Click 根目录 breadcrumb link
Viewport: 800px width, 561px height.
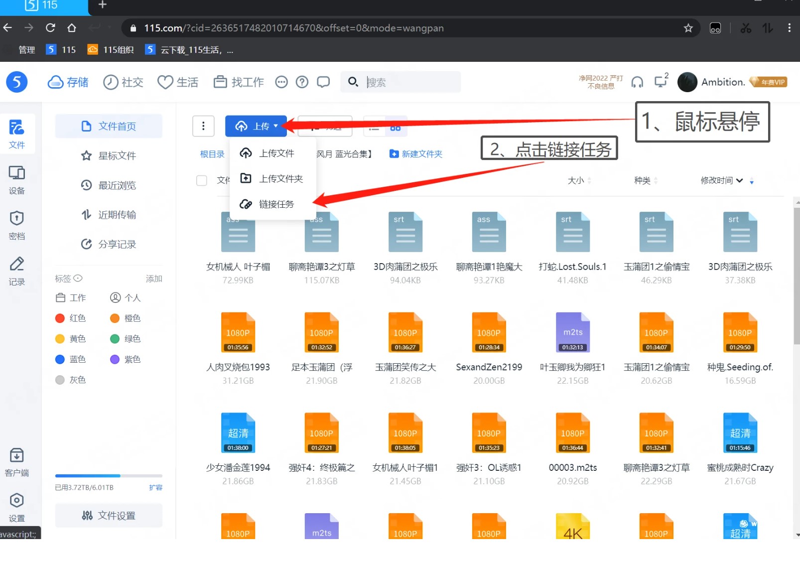pyautogui.click(x=212, y=154)
